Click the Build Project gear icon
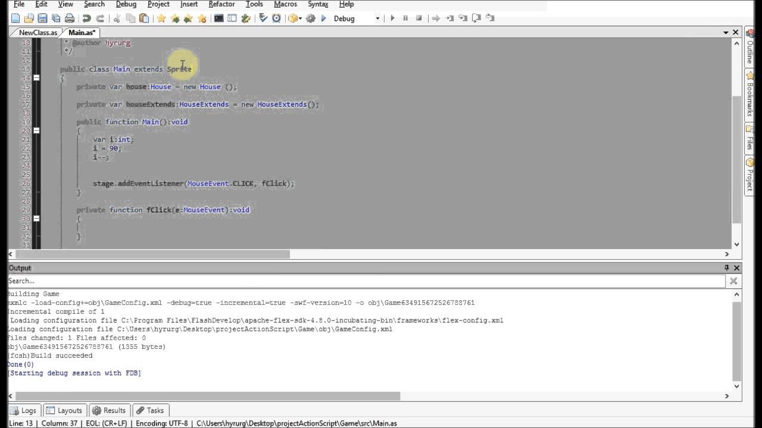This screenshot has width=762, height=428. point(310,18)
